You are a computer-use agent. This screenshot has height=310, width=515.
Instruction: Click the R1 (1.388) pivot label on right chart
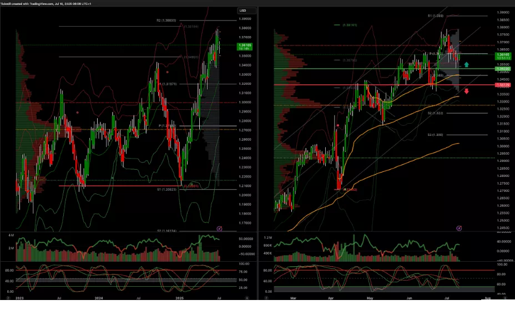point(435,16)
